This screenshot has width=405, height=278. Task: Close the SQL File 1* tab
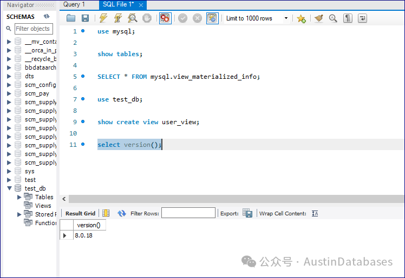click(141, 5)
